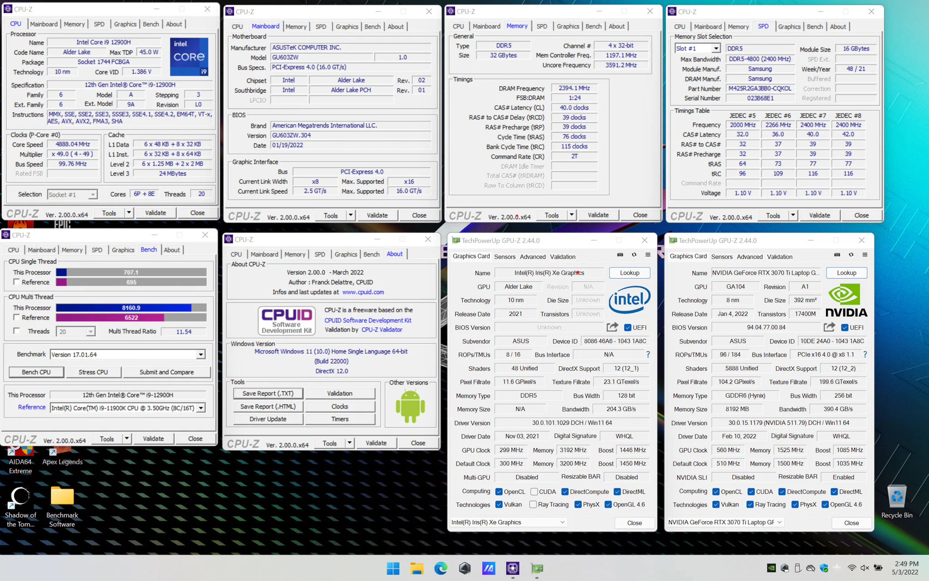Toggle the UEFI checkbox in Intel GPU-Z

point(628,327)
